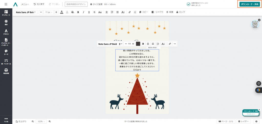This screenshot has height=124, width=262.
Task: Click the Aa letter case icon
Action: click(100, 12)
